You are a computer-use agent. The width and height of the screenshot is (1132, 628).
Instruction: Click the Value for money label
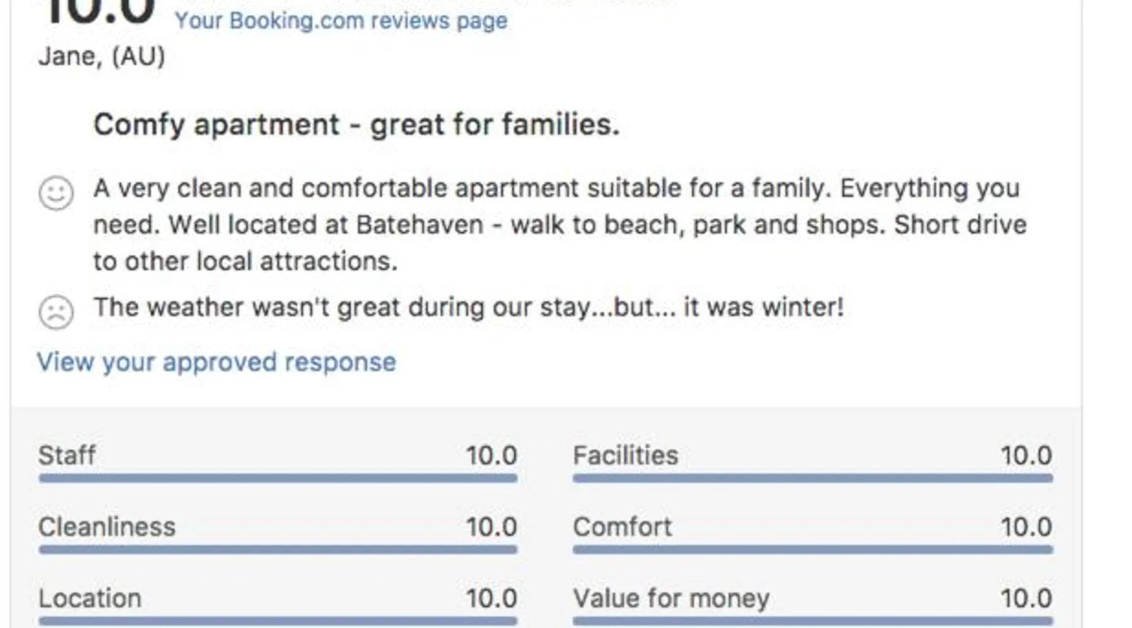[x=670, y=598]
